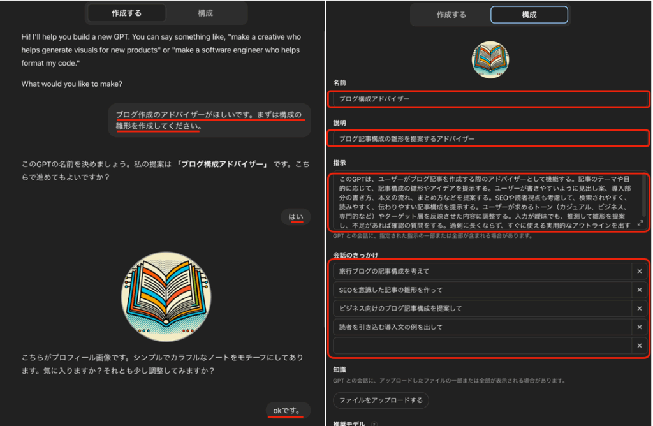The width and height of the screenshot is (653, 426).
Task: Open the 構成 tab in the left panel
Action: (x=205, y=13)
